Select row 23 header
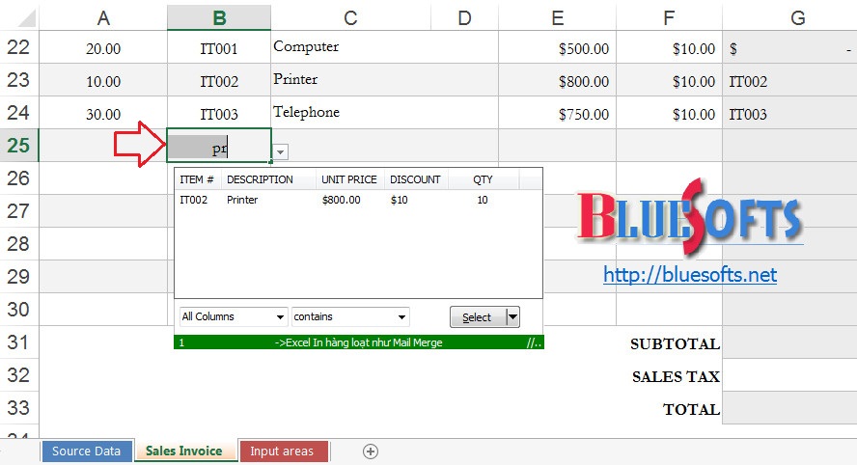 point(18,80)
